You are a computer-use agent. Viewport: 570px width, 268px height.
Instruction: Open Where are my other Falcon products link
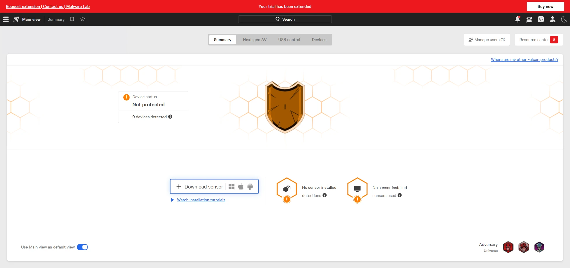pyautogui.click(x=525, y=59)
